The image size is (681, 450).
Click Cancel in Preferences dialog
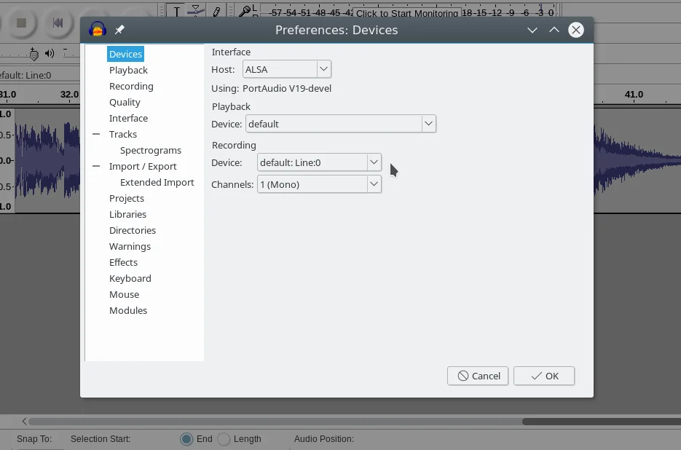tap(478, 376)
